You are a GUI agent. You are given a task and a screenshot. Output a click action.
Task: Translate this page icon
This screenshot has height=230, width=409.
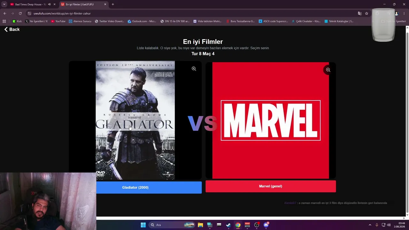coord(359,13)
